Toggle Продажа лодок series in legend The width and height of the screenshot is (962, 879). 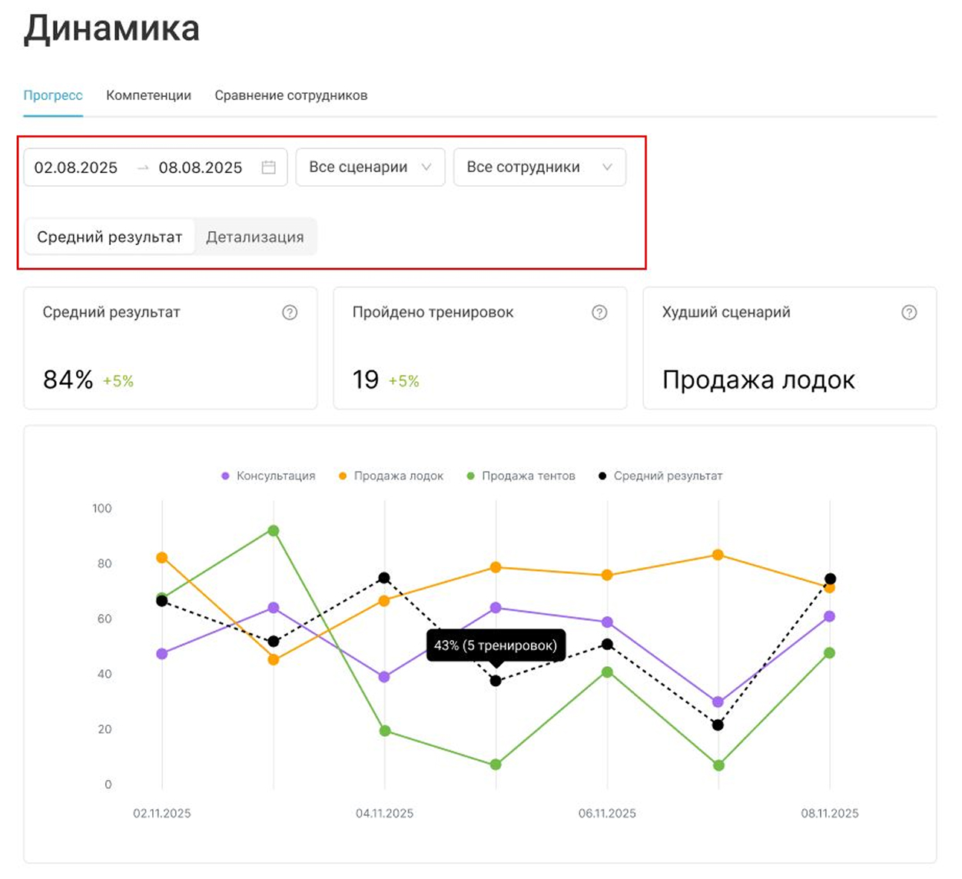click(391, 476)
